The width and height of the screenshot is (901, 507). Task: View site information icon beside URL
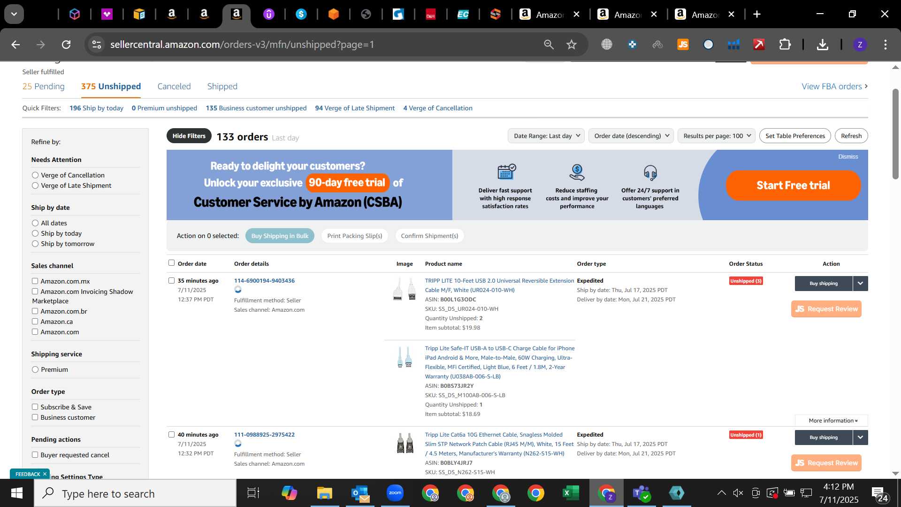tap(97, 45)
